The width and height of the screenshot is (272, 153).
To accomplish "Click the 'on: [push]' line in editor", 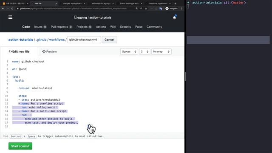I will (20, 69).
